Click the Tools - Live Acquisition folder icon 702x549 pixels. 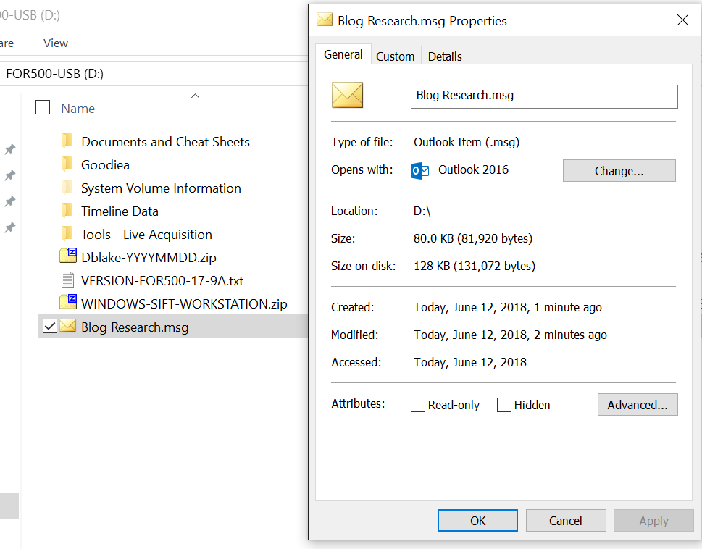(67, 234)
